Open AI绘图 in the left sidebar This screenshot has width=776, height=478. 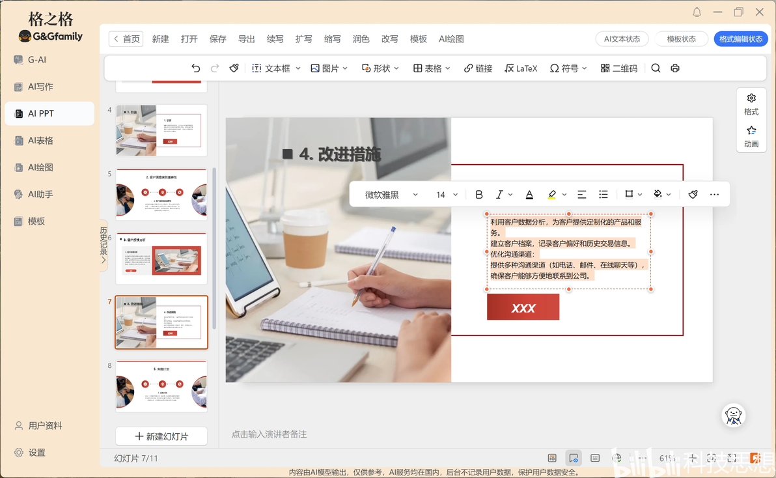tap(49, 167)
